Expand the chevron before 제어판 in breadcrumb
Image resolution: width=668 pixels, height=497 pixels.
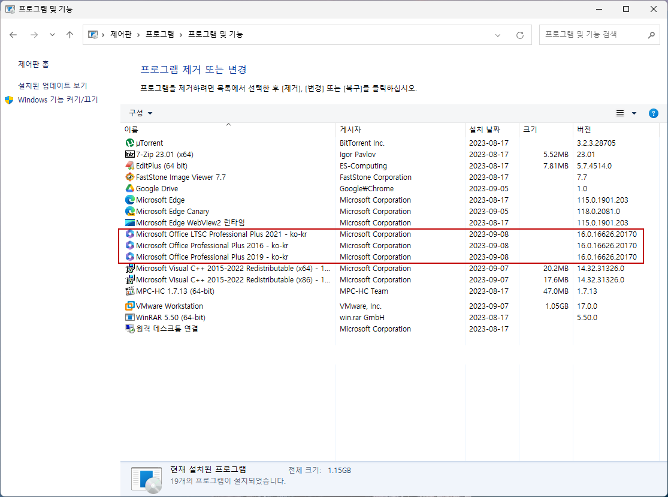[x=103, y=35]
